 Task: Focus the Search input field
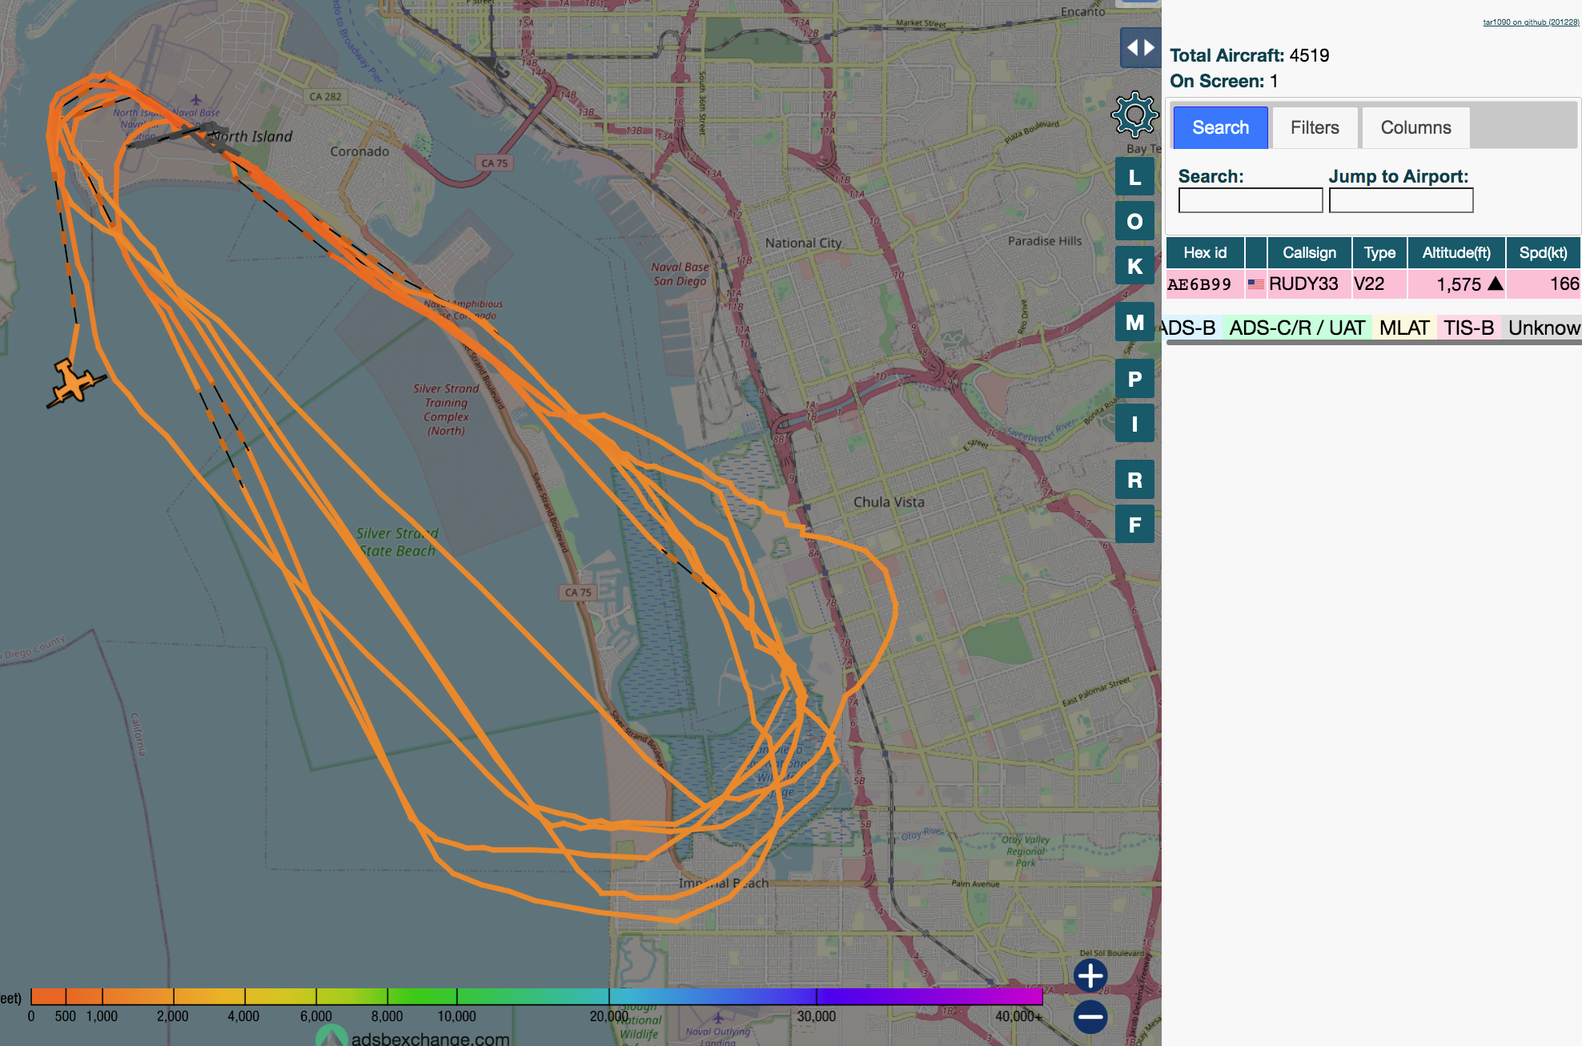[1251, 200]
